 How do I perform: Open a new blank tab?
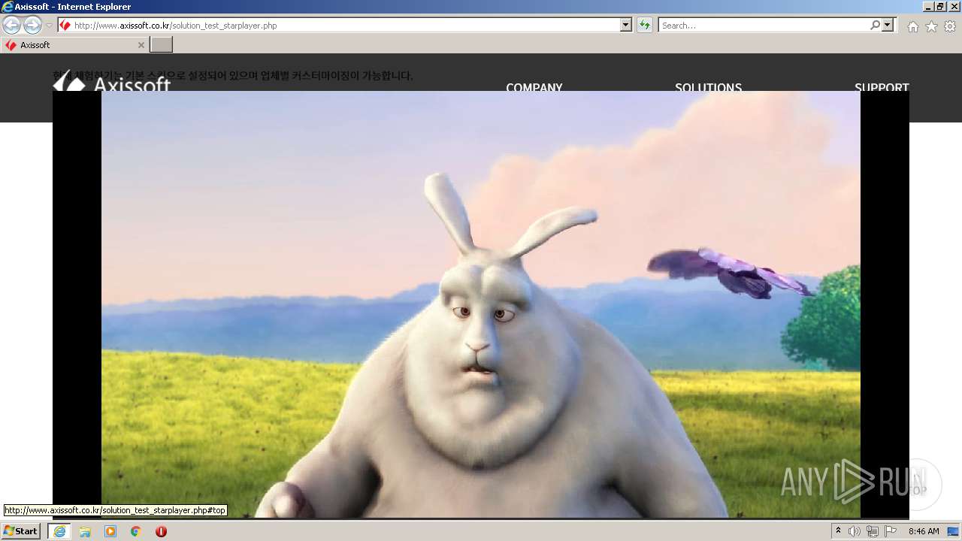162,45
